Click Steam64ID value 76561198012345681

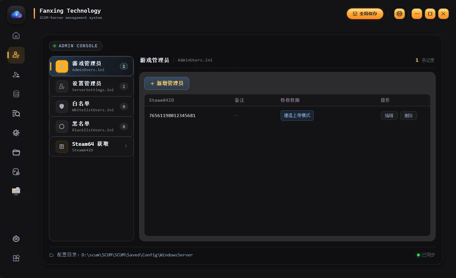click(172, 116)
